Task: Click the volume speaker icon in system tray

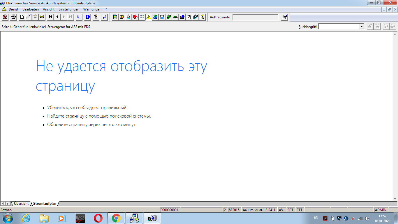Action: click(x=367, y=218)
